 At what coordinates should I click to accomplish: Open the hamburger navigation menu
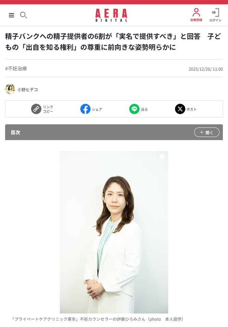(x=11, y=15)
